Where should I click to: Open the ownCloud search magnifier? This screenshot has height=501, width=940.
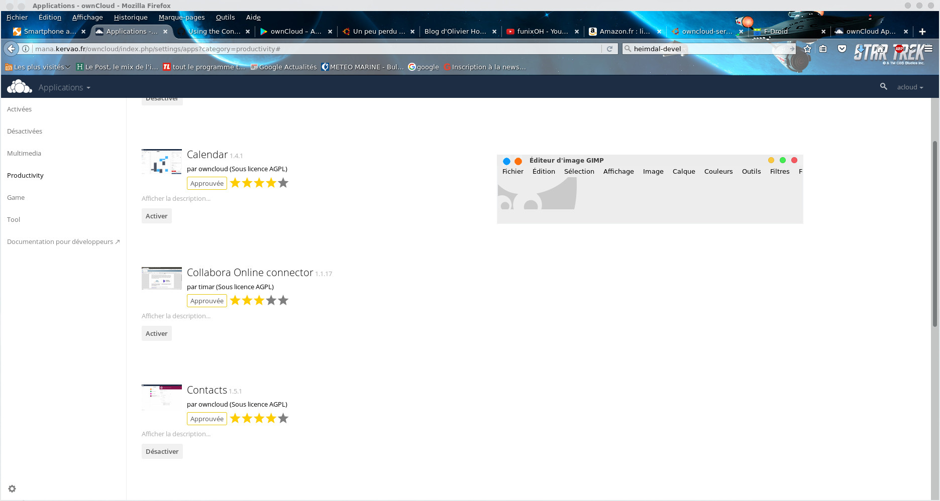(883, 87)
